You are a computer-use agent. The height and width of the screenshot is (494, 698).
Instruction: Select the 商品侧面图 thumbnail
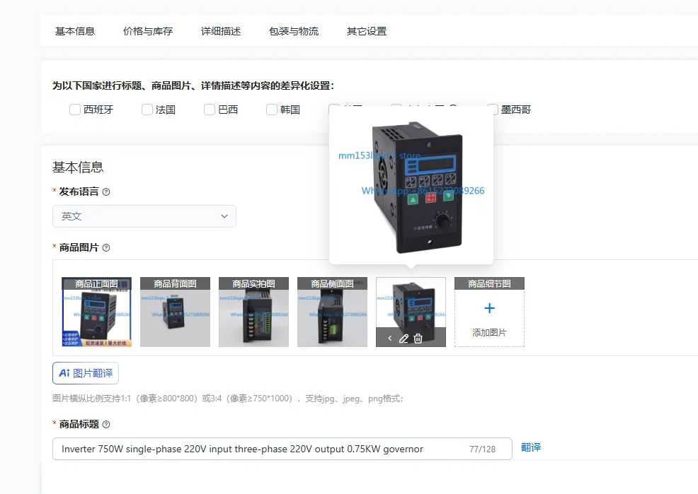332,312
